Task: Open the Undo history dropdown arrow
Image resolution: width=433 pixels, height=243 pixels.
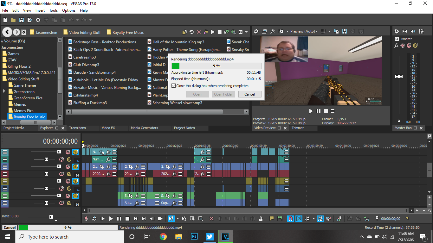Action: pos(77,20)
